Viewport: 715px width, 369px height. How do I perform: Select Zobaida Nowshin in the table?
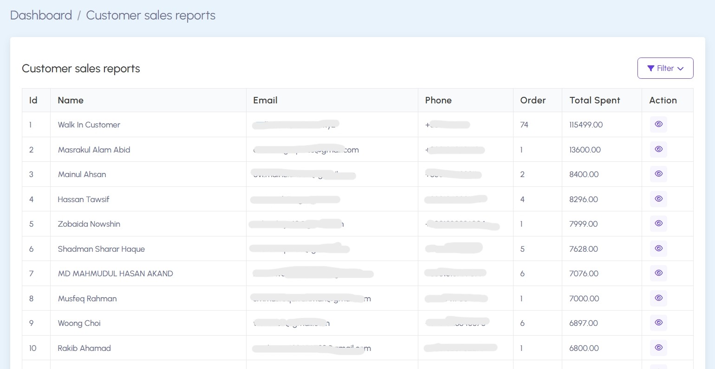coord(89,224)
